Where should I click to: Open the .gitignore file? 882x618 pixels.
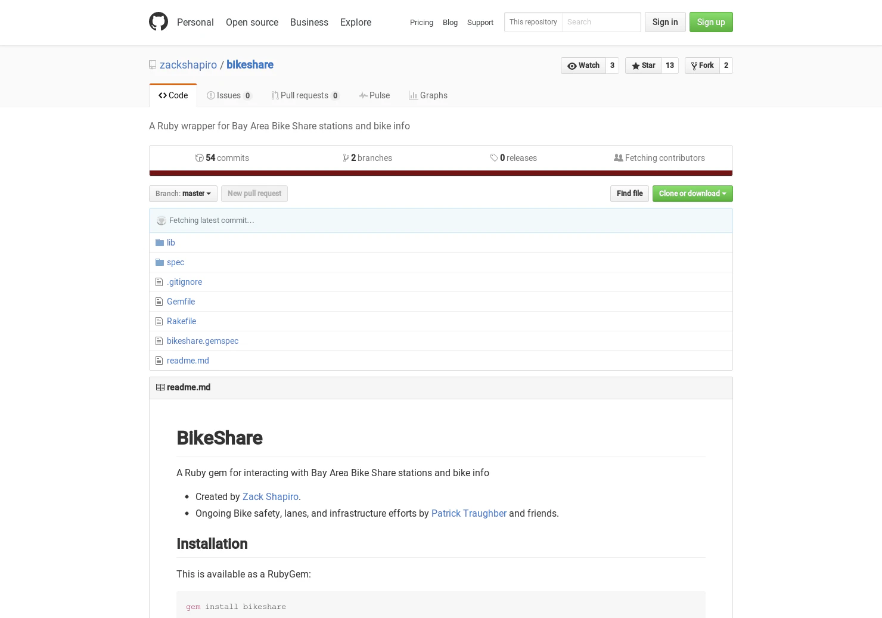tap(184, 282)
